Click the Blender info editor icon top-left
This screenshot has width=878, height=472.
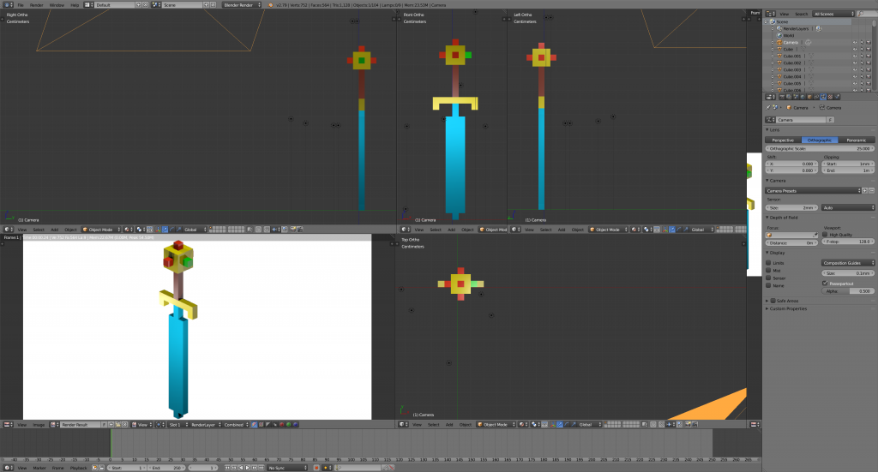pyautogui.click(x=5, y=4)
